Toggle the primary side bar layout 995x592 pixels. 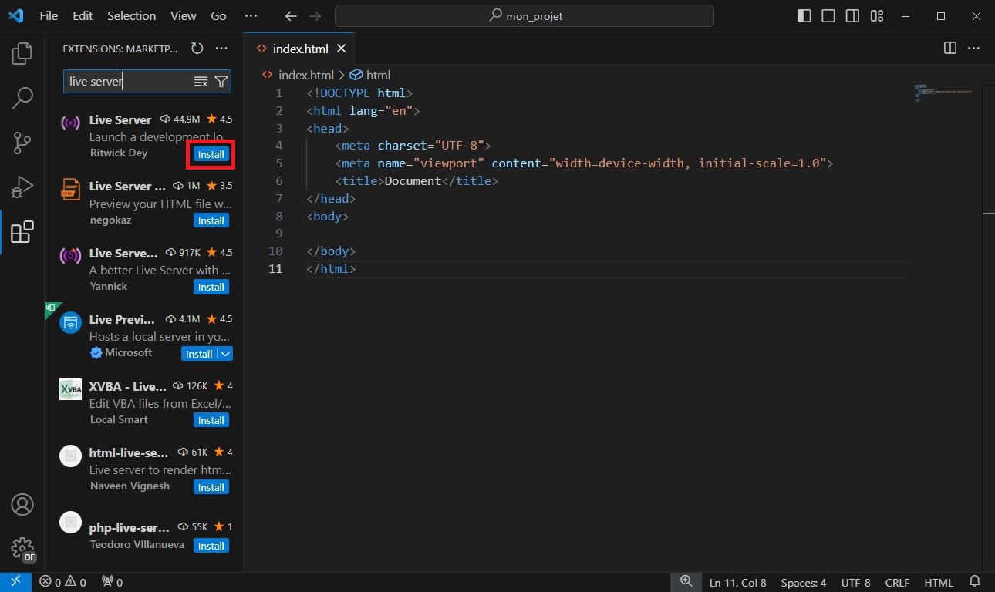point(804,16)
